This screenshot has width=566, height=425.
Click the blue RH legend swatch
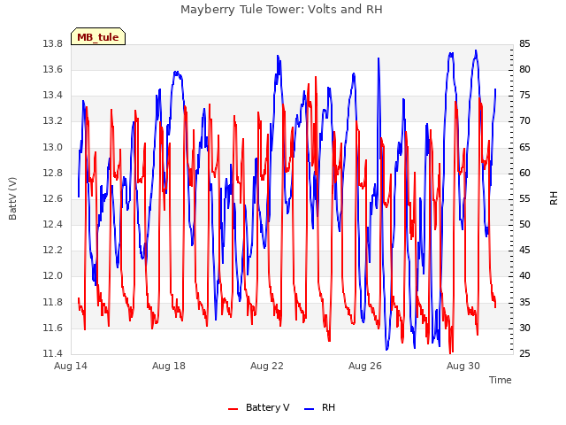[x=309, y=409]
